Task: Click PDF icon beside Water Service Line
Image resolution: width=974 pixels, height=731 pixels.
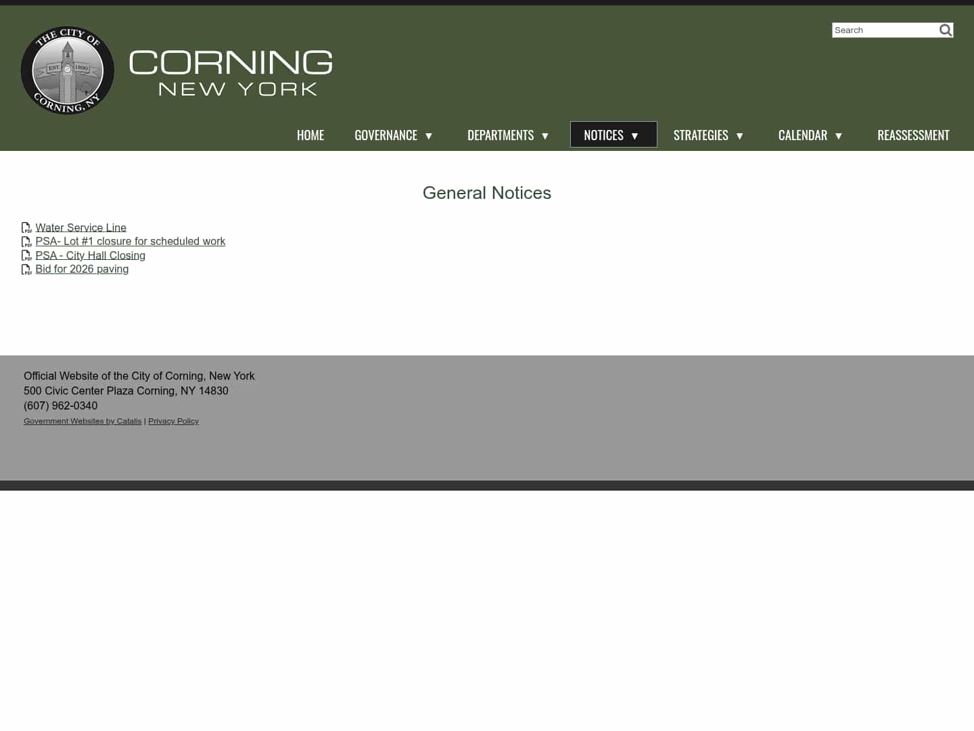Action: pyautogui.click(x=27, y=228)
